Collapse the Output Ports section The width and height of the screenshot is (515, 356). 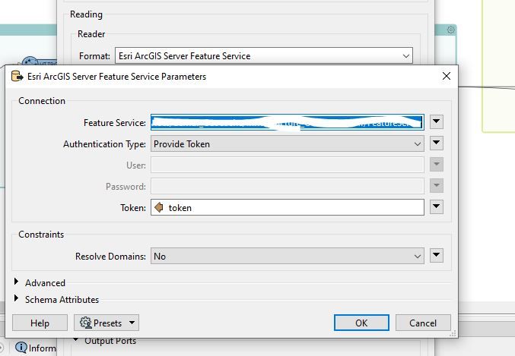(x=76, y=341)
